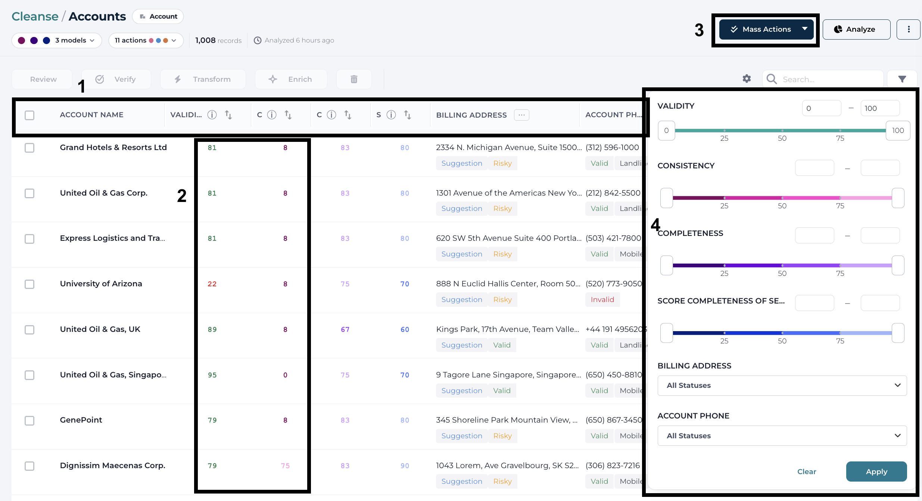Image resolution: width=922 pixels, height=501 pixels.
Task: Click Billing Address column ellipsis icon
Action: (x=521, y=115)
